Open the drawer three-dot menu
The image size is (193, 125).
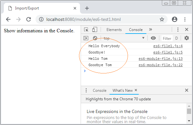tap(86, 91)
